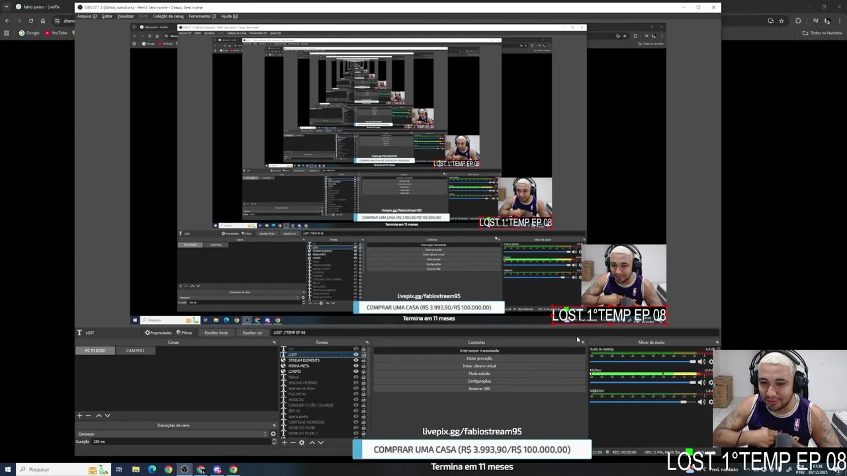Mute the WEBCAM audio channel
Image resolution: width=847 pixels, height=476 pixels.
click(x=701, y=401)
